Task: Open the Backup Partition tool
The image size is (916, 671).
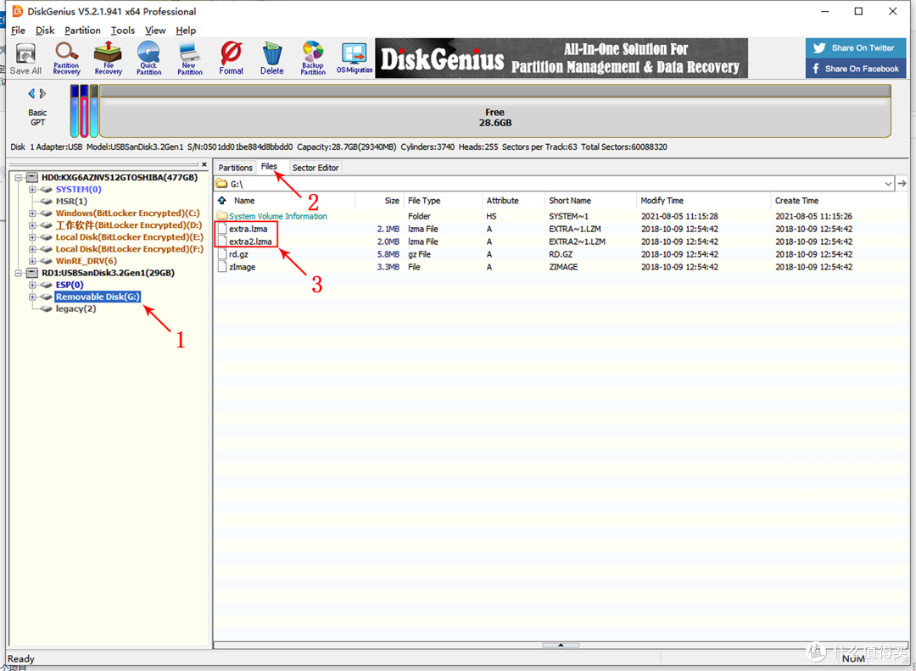Action: (x=313, y=58)
